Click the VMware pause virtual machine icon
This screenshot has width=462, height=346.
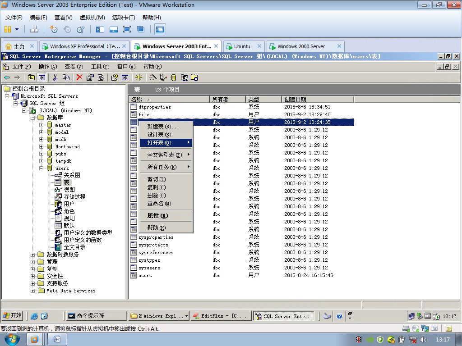(x=8, y=29)
